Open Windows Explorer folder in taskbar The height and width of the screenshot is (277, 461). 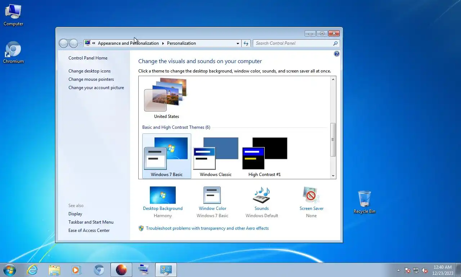[x=54, y=270]
